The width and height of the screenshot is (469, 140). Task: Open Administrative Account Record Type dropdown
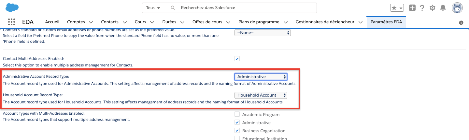[x=261, y=77]
